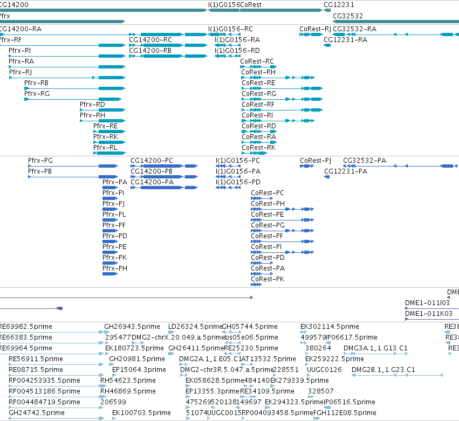Select transcript Pfrx-RI

click(x=67, y=56)
